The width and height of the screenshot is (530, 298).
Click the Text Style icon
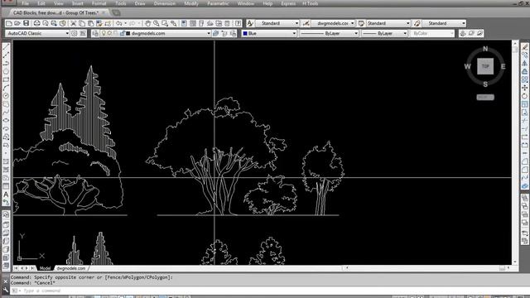tap(250, 23)
